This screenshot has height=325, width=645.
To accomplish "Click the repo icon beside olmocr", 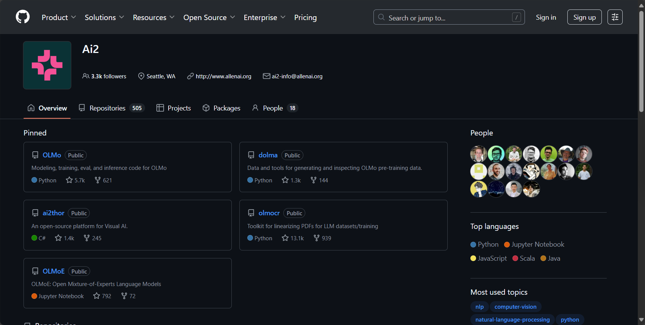I will (251, 213).
